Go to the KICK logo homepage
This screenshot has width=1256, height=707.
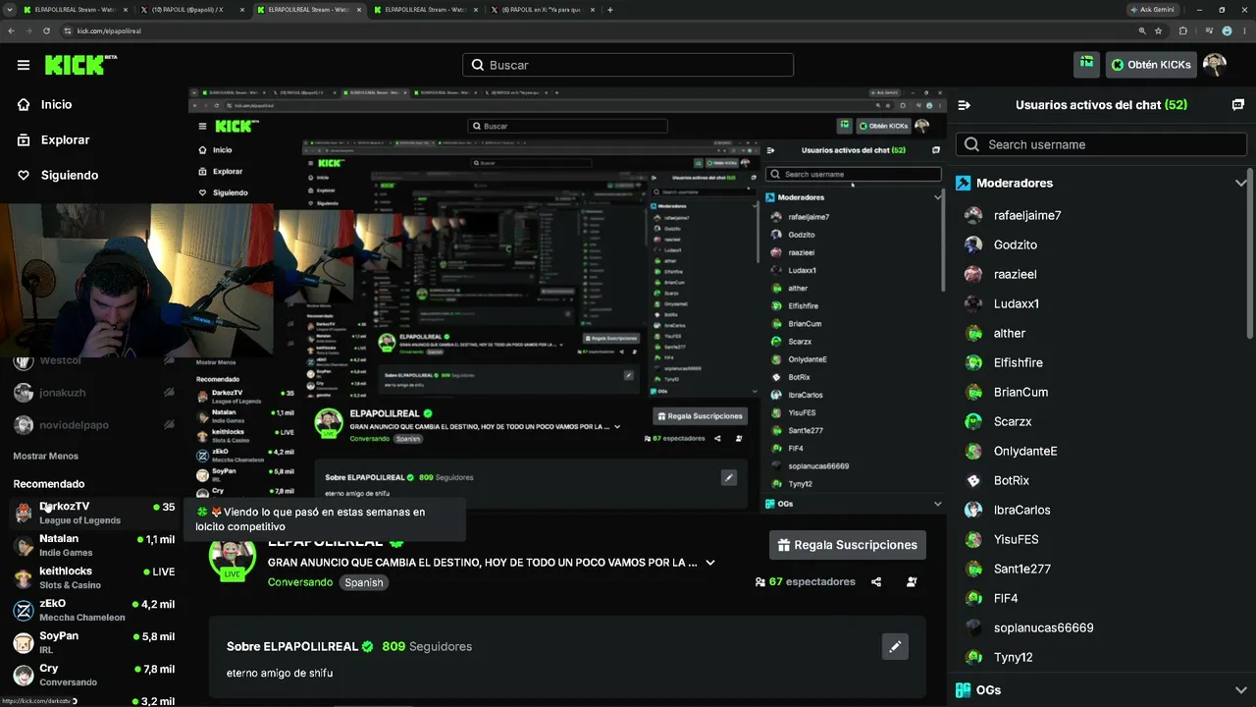[x=80, y=65]
